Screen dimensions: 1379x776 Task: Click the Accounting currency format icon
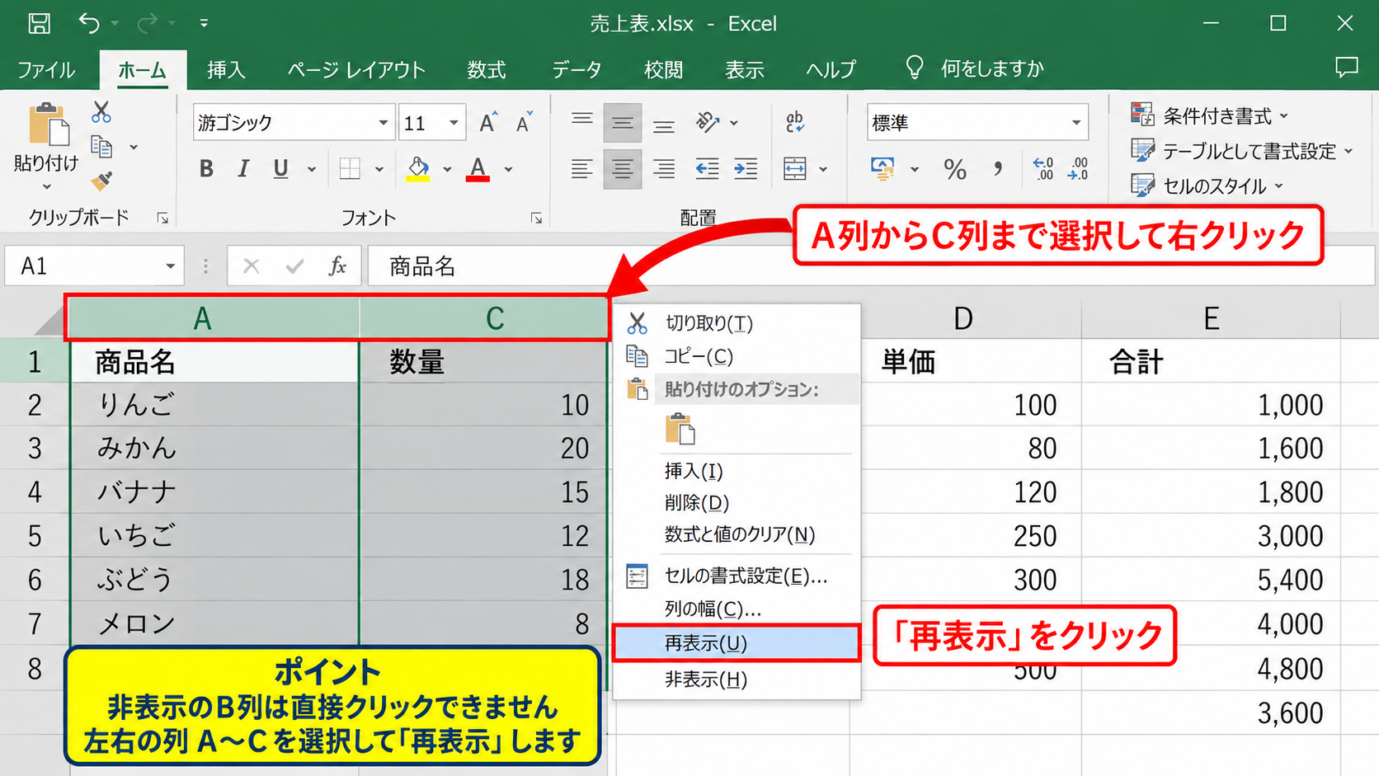(x=882, y=169)
